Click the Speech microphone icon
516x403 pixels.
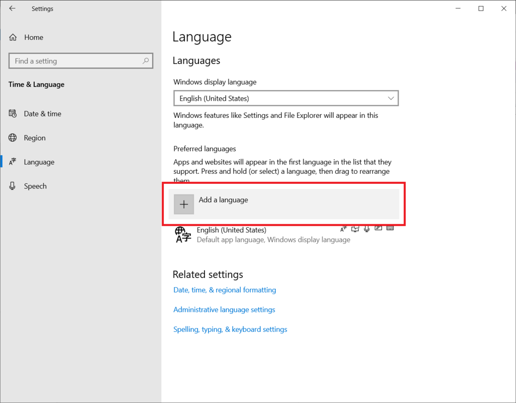tap(13, 186)
